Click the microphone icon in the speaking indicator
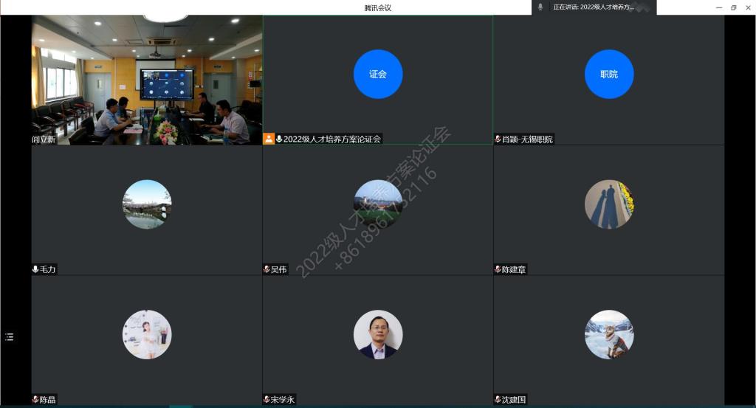Image resolution: width=756 pixels, height=408 pixels. (x=540, y=7)
